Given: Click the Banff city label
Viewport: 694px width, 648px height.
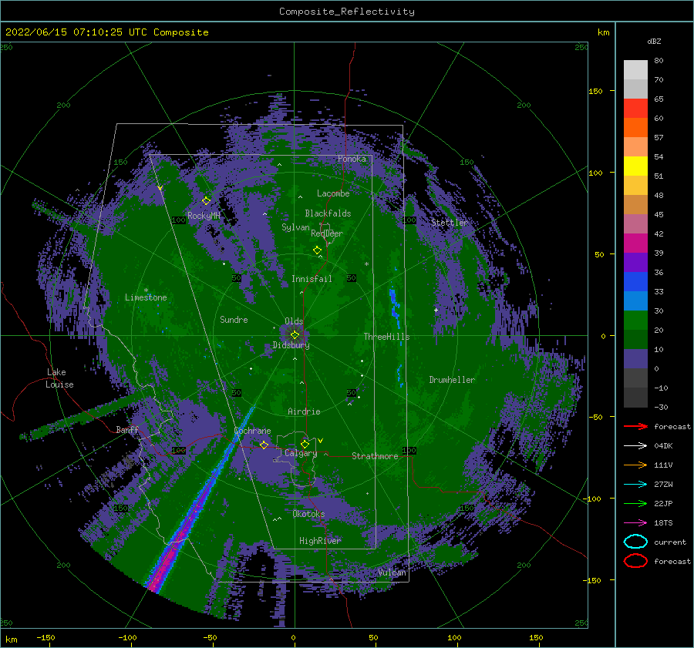Looking at the screenshot, I should pos(127,429).
